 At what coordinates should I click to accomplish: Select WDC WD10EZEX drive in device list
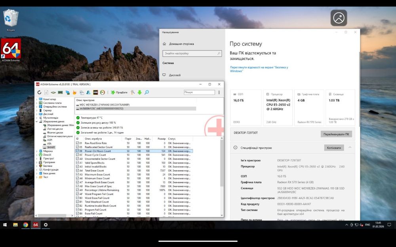(104, 105)
